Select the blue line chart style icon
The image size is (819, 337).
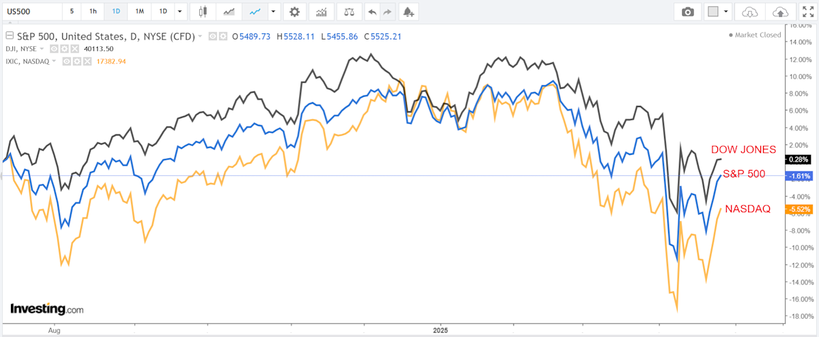tap(255, 12)
